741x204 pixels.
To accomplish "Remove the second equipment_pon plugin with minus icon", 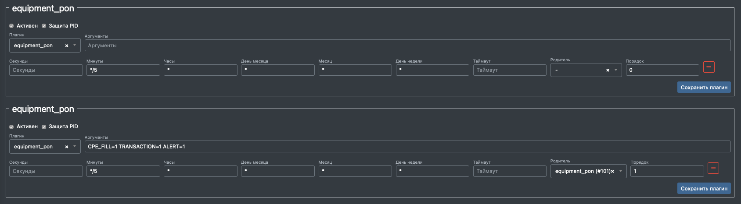I will pos(713,168).
